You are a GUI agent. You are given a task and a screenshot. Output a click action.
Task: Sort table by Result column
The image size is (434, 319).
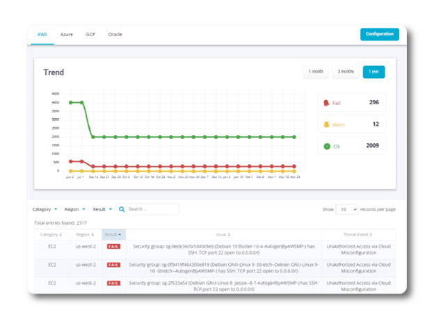[x=113, y=235]
